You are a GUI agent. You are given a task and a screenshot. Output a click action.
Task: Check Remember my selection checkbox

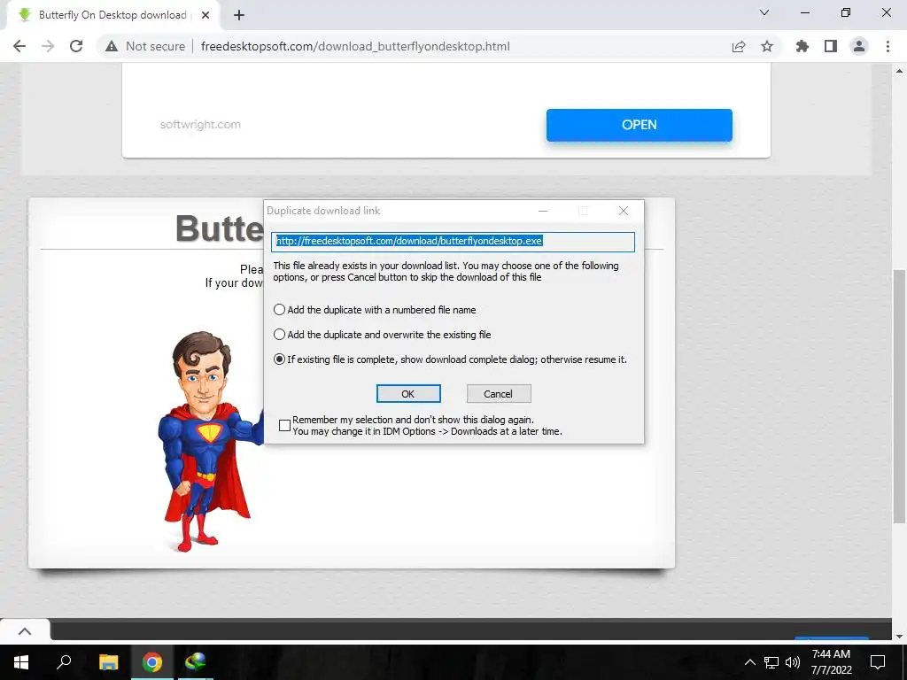[284, 426]
